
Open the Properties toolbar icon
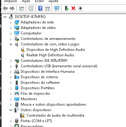pyautogui.click(x=31, y=8)
